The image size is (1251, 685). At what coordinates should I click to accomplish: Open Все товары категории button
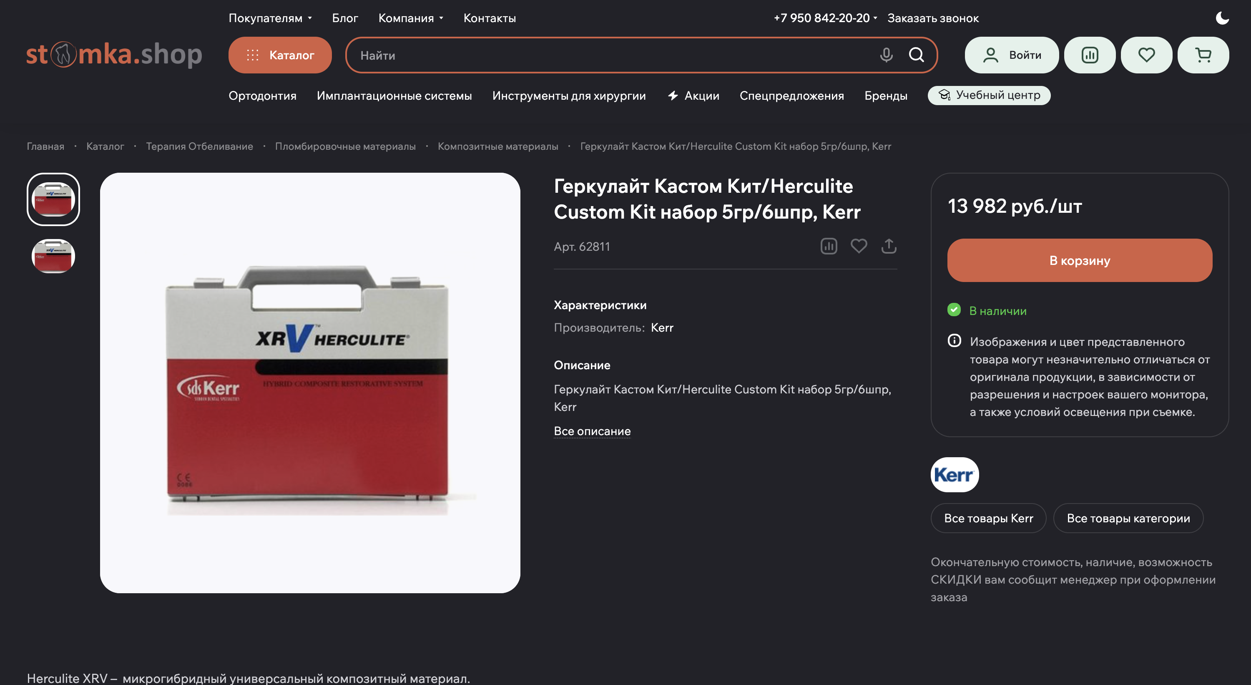point(1128,519)
